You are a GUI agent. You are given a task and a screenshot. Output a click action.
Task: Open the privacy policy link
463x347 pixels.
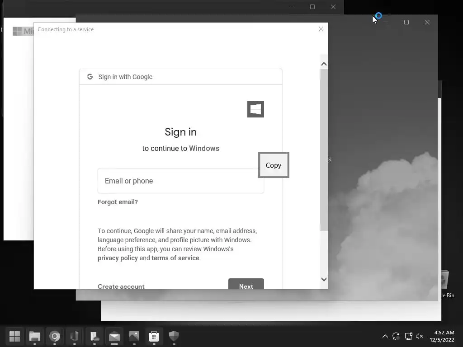point(118,258)
